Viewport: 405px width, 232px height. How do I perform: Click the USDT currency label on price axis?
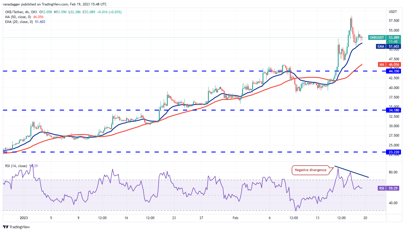(393, 12)
